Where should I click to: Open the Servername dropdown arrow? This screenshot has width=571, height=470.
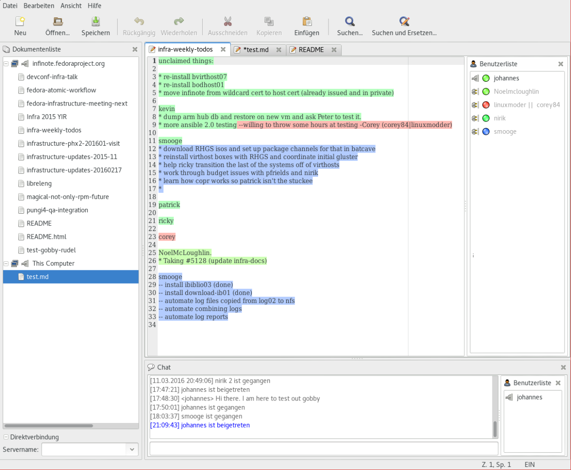[x=132, y=449]
